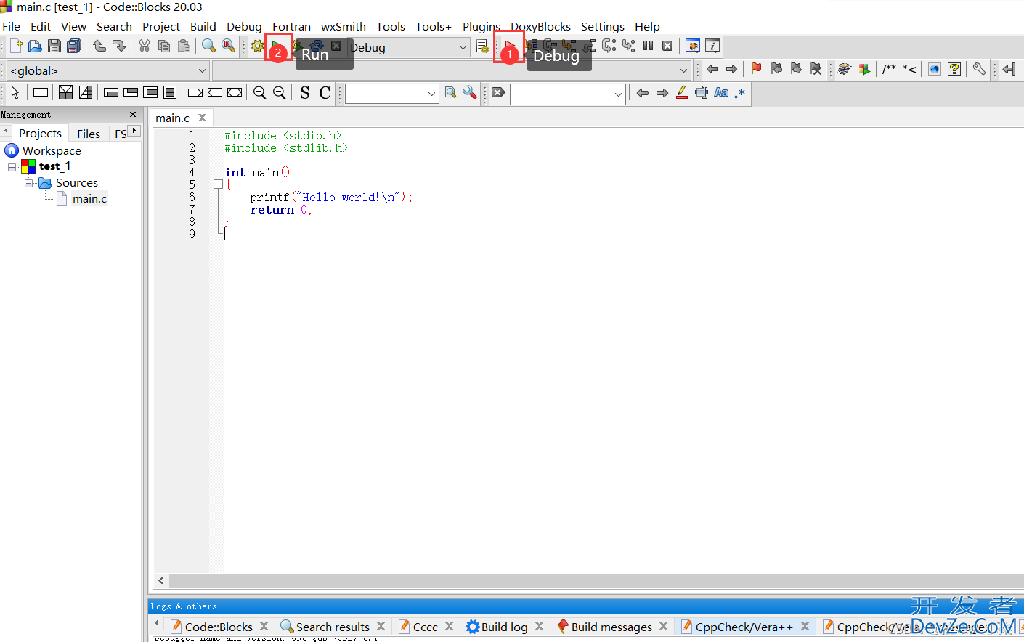The image size is (1024, 642).
Task: Switch to the Build log tab
Action: pyautogui.click(x=504, y=627)
